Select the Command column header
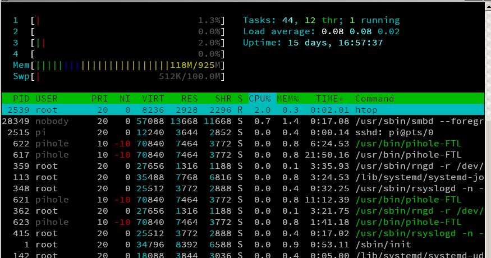The height and width of the screenshot is (258, 491). click(x=374, y=99)
